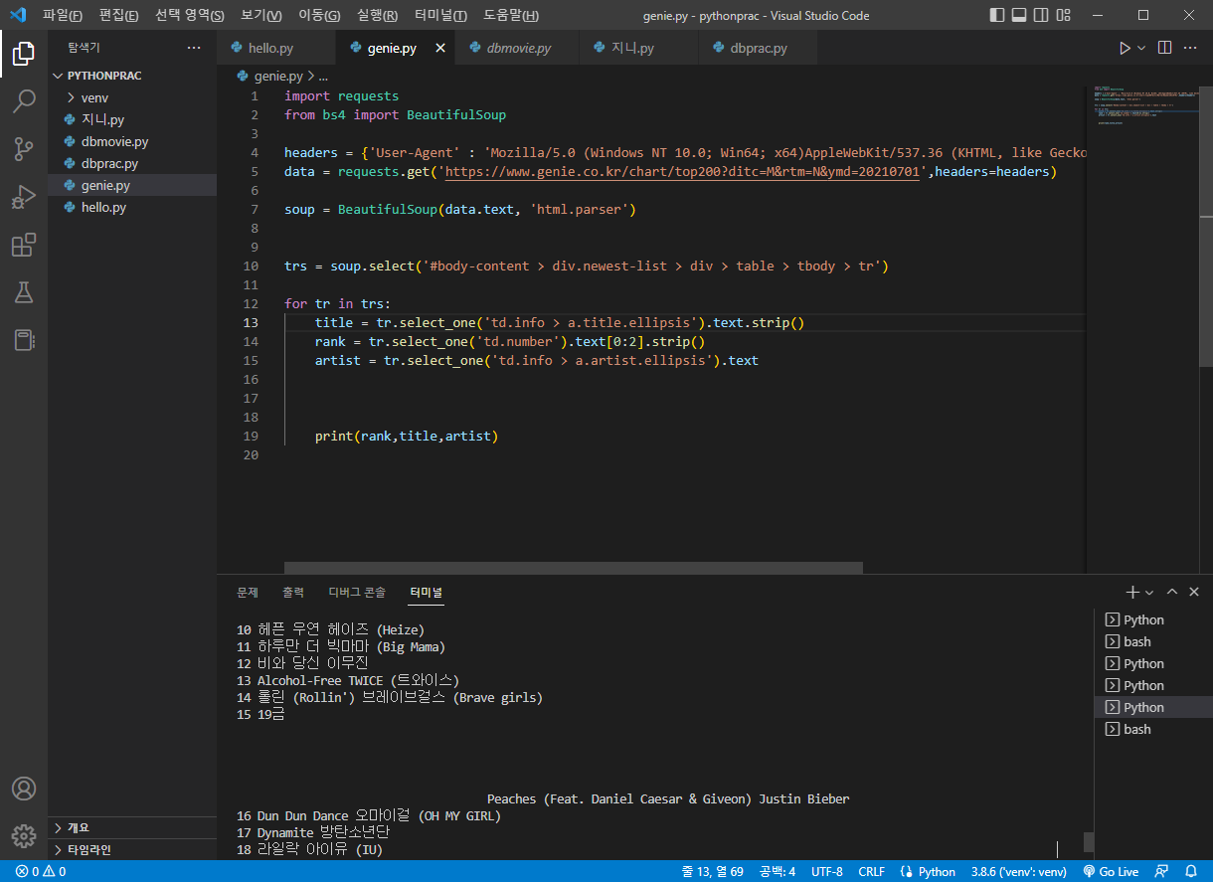The width and height of the screenshot is (1213, 882).
Task: Go to line via 줄 13, 열 69
Action: (714, 872)
